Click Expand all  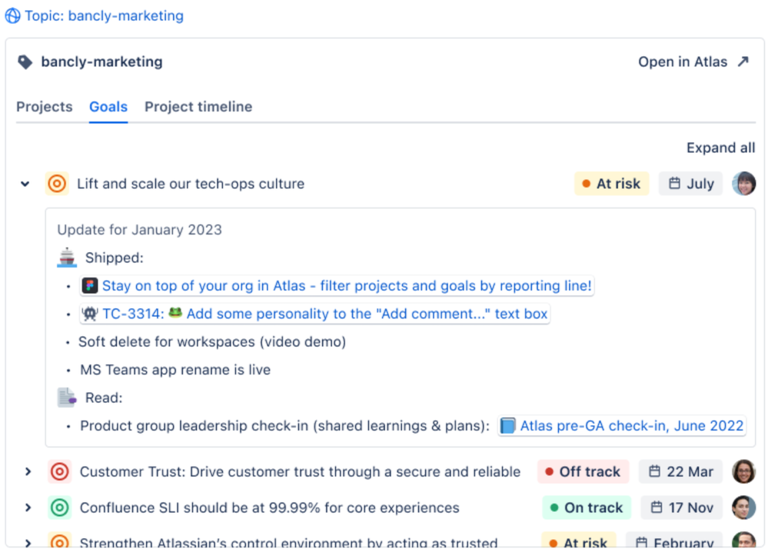coord(720,148)
